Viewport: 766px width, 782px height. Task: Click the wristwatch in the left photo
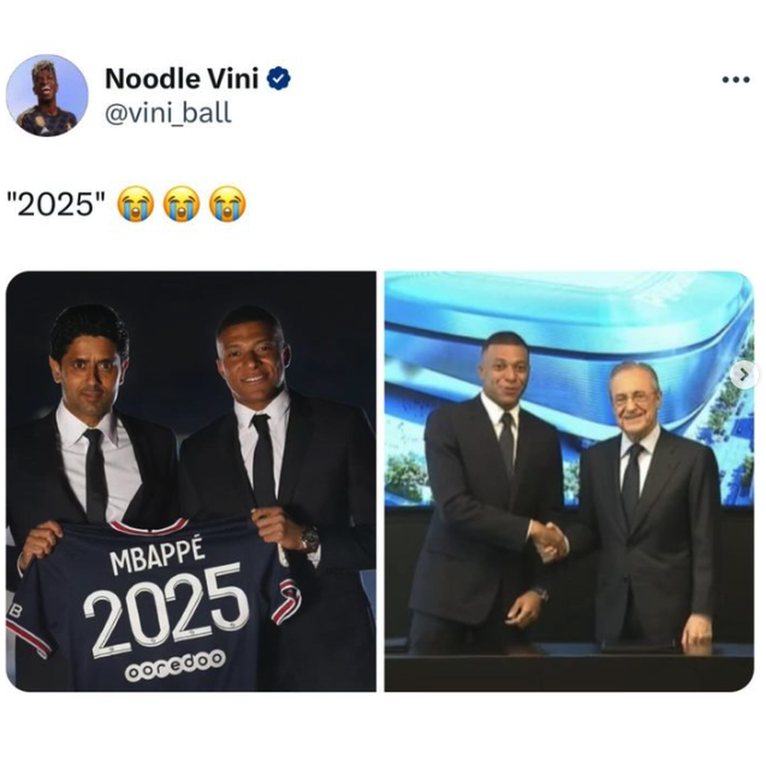coord(311,539)
